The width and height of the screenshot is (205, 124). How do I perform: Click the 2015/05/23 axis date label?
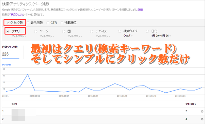tap(180, 96)
